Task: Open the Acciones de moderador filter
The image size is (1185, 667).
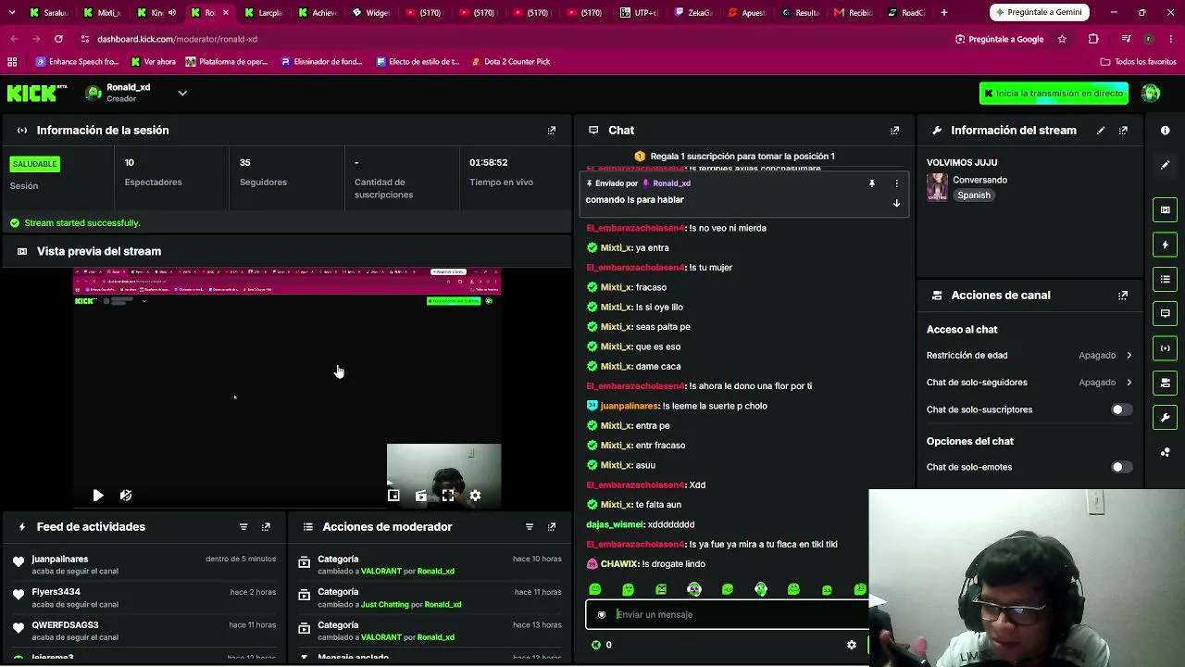Action: click(x=530, y=527)
